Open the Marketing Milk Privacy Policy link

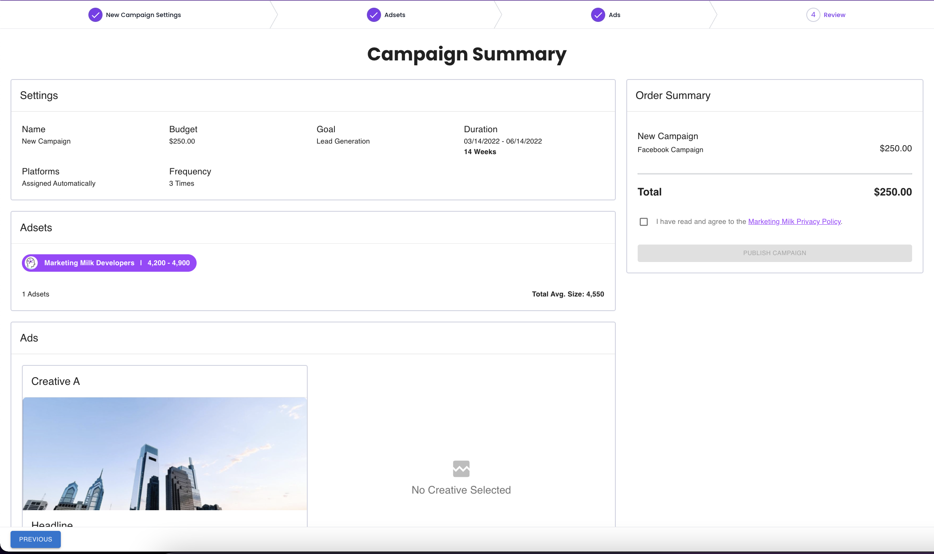pyautogui.click(x=794, y=221)
